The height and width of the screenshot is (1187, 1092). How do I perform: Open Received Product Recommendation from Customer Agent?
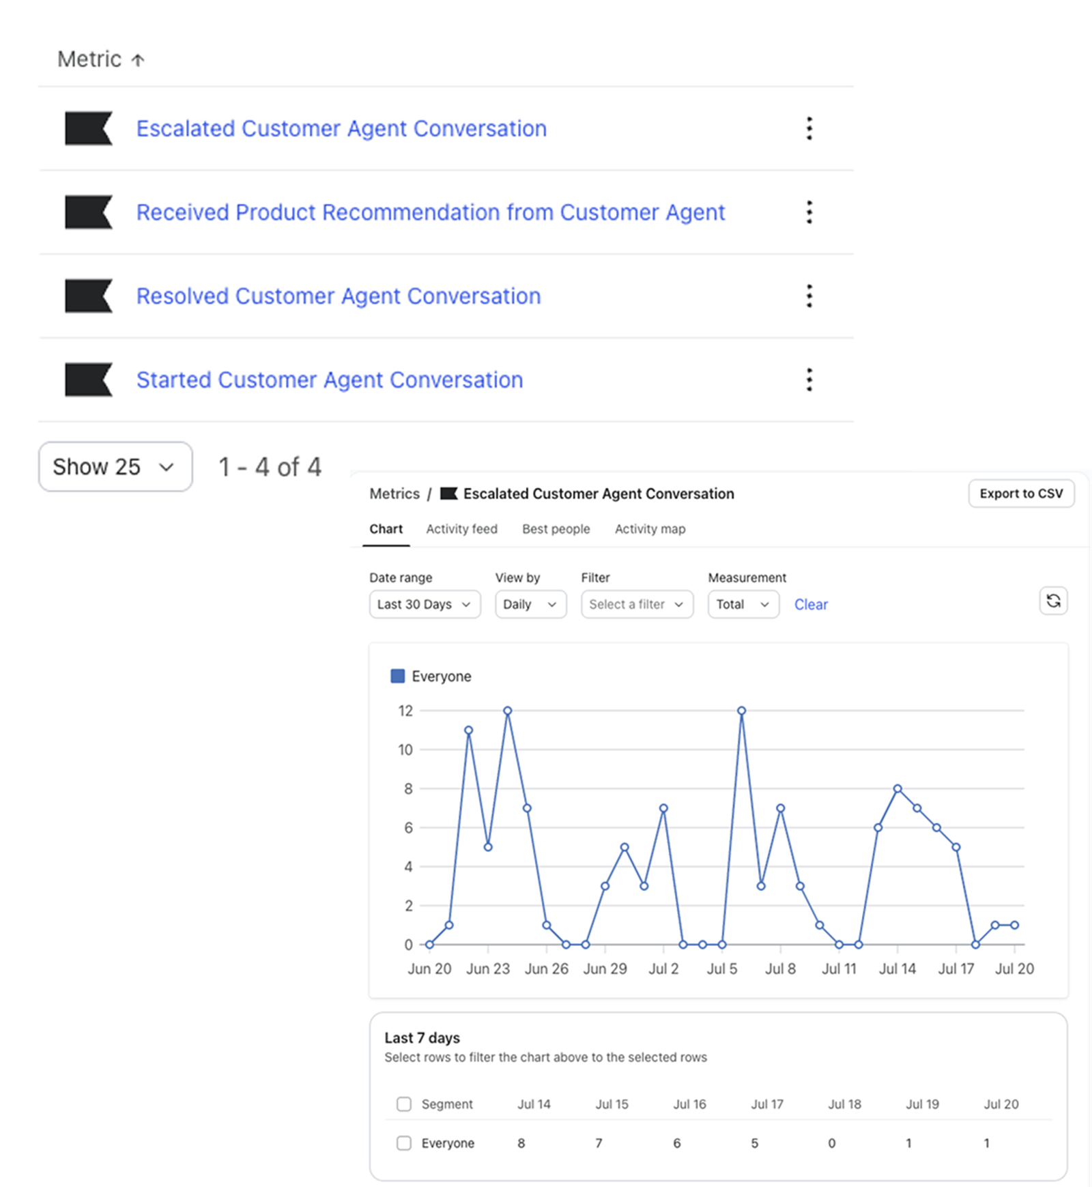click(431, 212)
